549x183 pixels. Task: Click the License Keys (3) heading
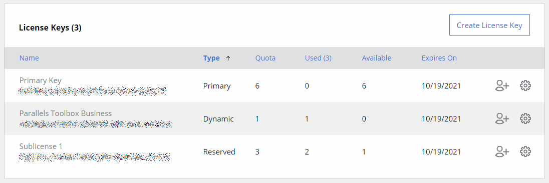tap(50, 28)
